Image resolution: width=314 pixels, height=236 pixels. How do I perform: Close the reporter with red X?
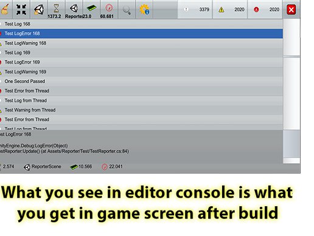pos(291,10)
